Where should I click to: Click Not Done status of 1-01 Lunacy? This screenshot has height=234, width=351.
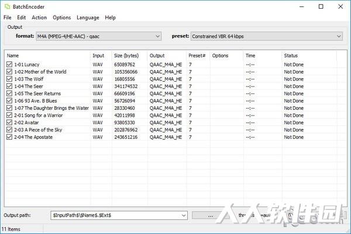coord(294,65)
